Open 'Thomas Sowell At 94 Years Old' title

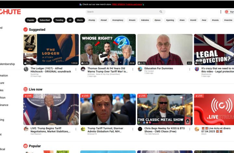pyautogui.click(x=108, y=70)
